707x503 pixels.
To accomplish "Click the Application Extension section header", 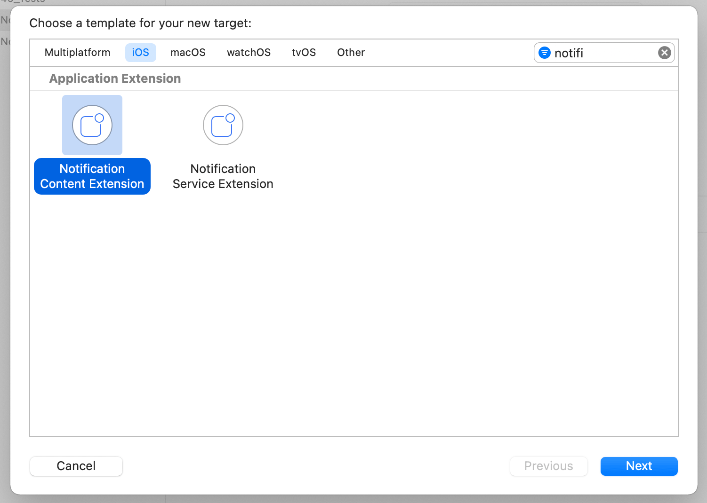I will click(115, 79).
